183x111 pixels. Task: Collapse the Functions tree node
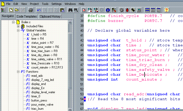tap(18, 72)
